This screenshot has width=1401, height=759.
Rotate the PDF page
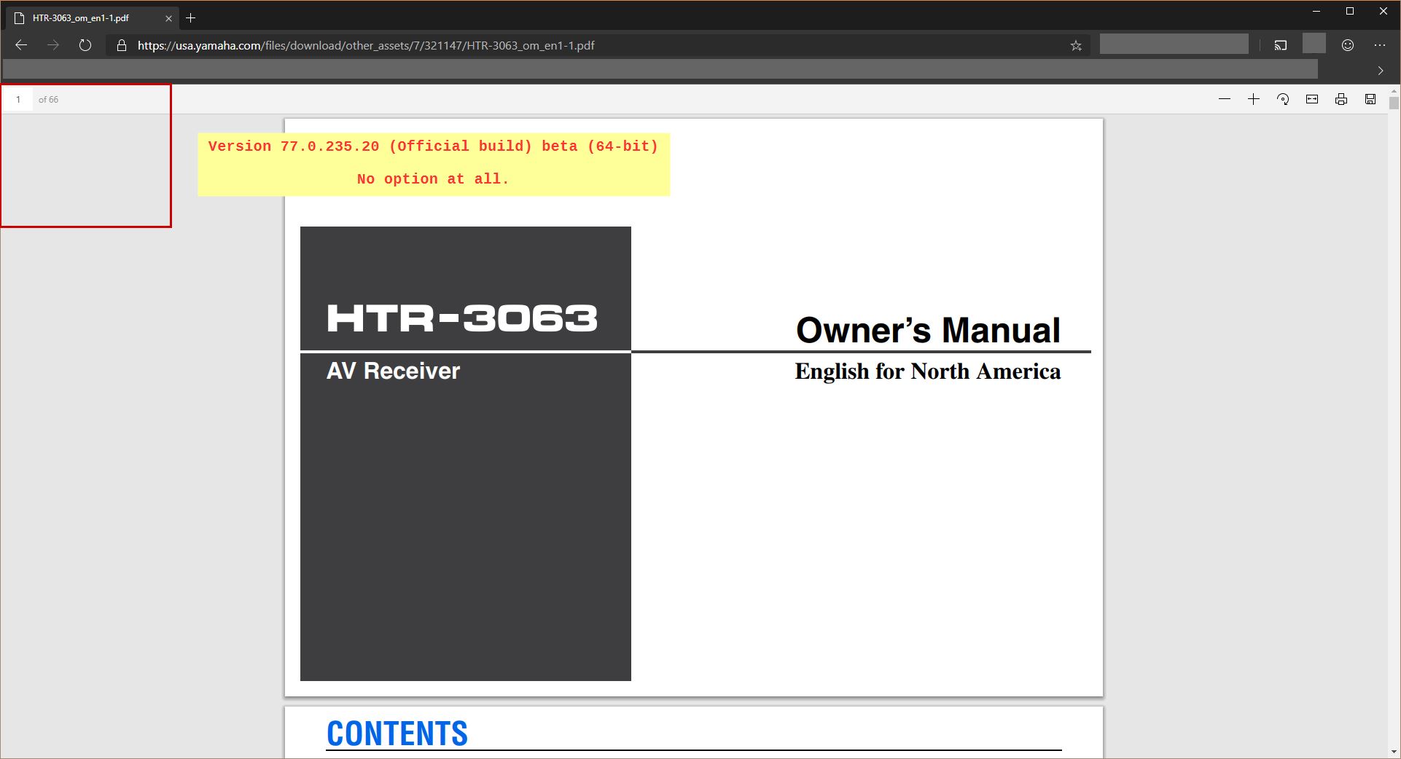[x=1283, y=99]
